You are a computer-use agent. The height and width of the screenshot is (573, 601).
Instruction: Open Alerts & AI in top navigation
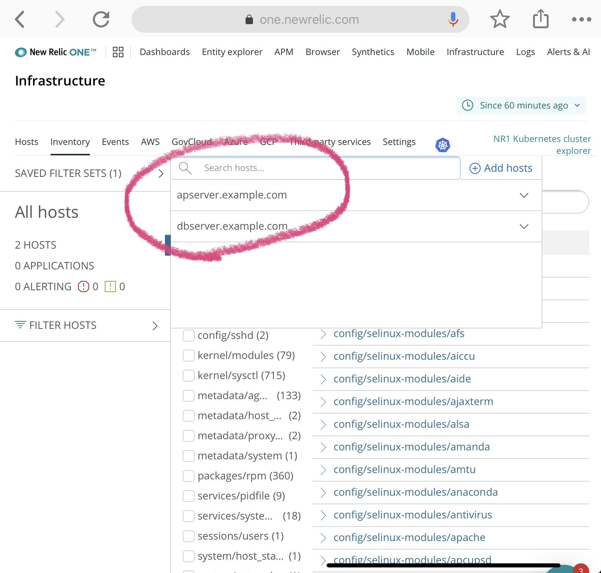[x=568, y=52]
